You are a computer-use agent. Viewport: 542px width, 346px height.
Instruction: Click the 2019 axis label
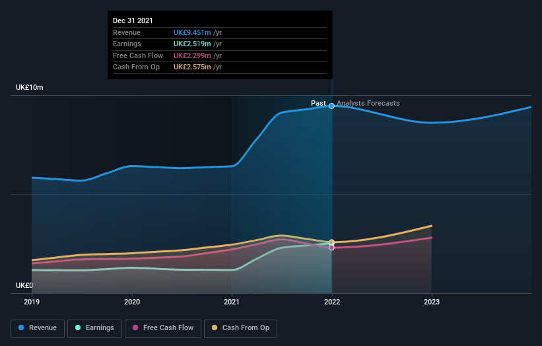(x=32, y=302)
